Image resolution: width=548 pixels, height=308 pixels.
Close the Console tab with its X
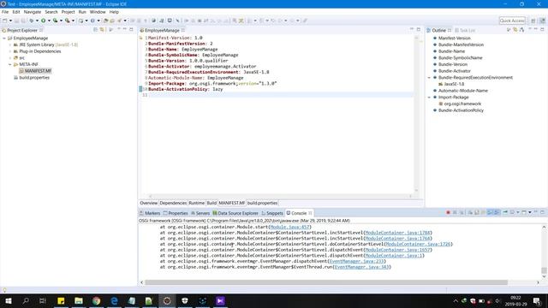coord(310,213)
